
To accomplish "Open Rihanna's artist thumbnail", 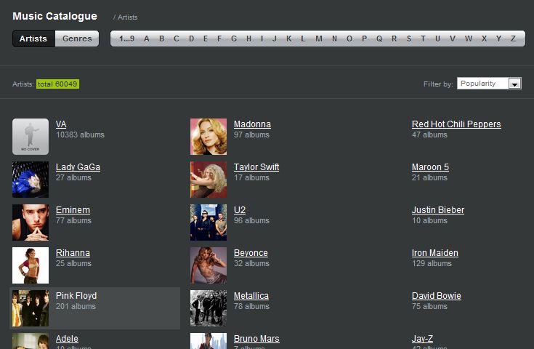I will coord(31,265).
